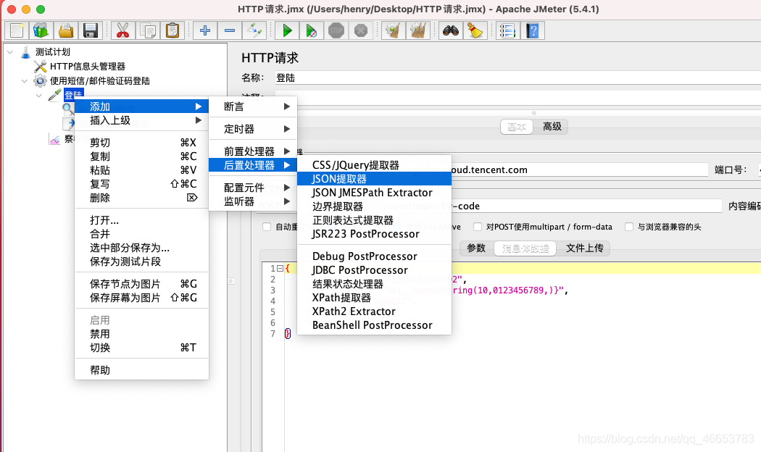This screenshot has width=761, height=452.
Task: Click the New test plan icon
Action: pos(17,30)
